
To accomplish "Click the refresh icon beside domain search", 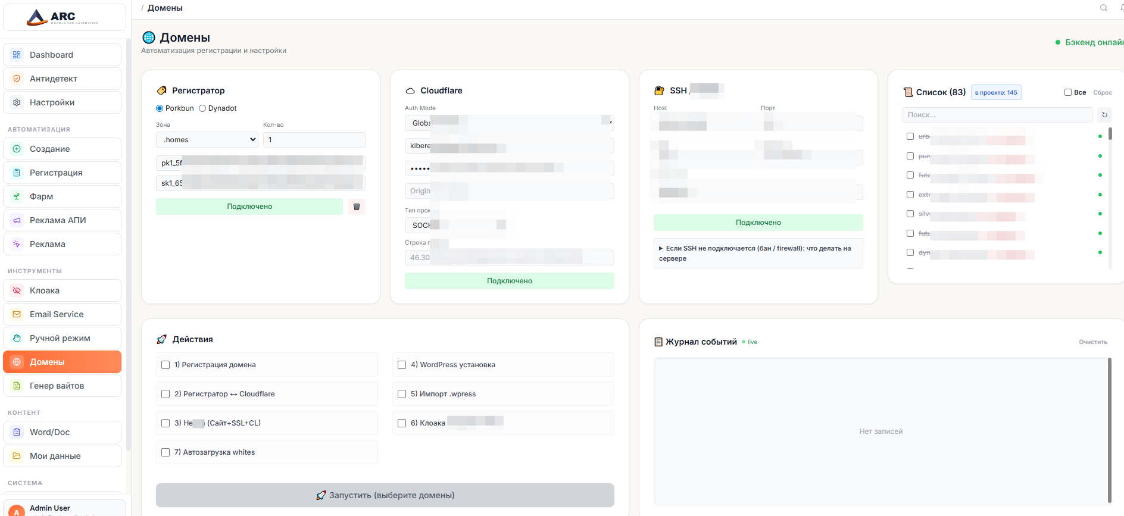I will coord(1104,115).
